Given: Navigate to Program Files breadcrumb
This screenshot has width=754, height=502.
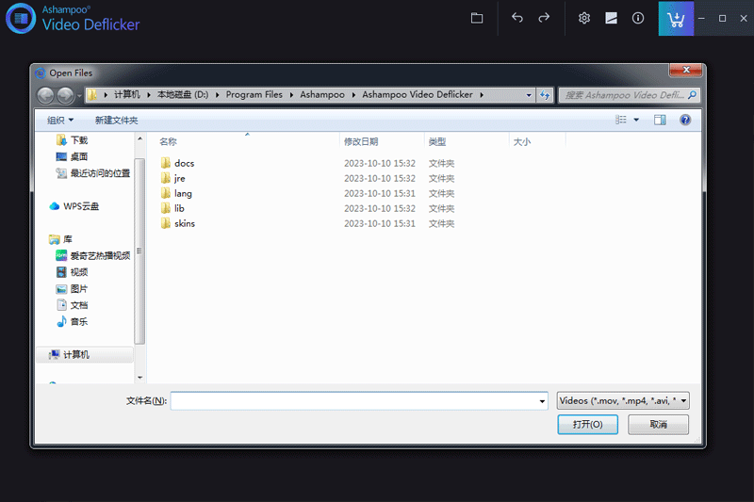Looking at the screenshot, I should (254, 95).
